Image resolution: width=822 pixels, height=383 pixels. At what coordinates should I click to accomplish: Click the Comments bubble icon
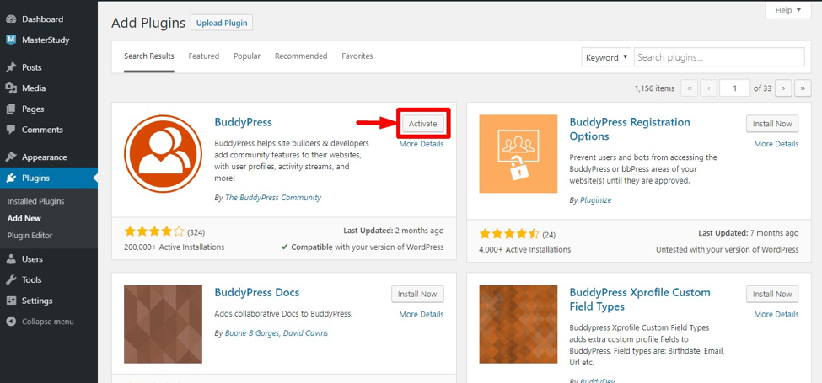tap(11, 130)
